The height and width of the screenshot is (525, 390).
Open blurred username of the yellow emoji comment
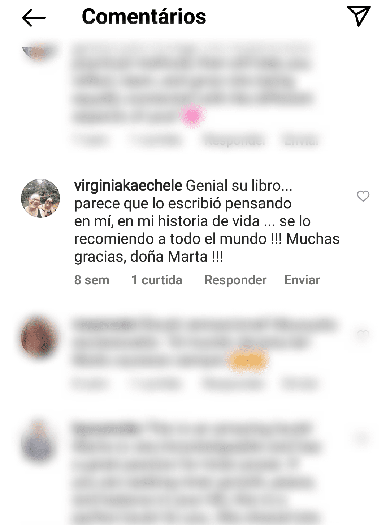click(104, 325)
